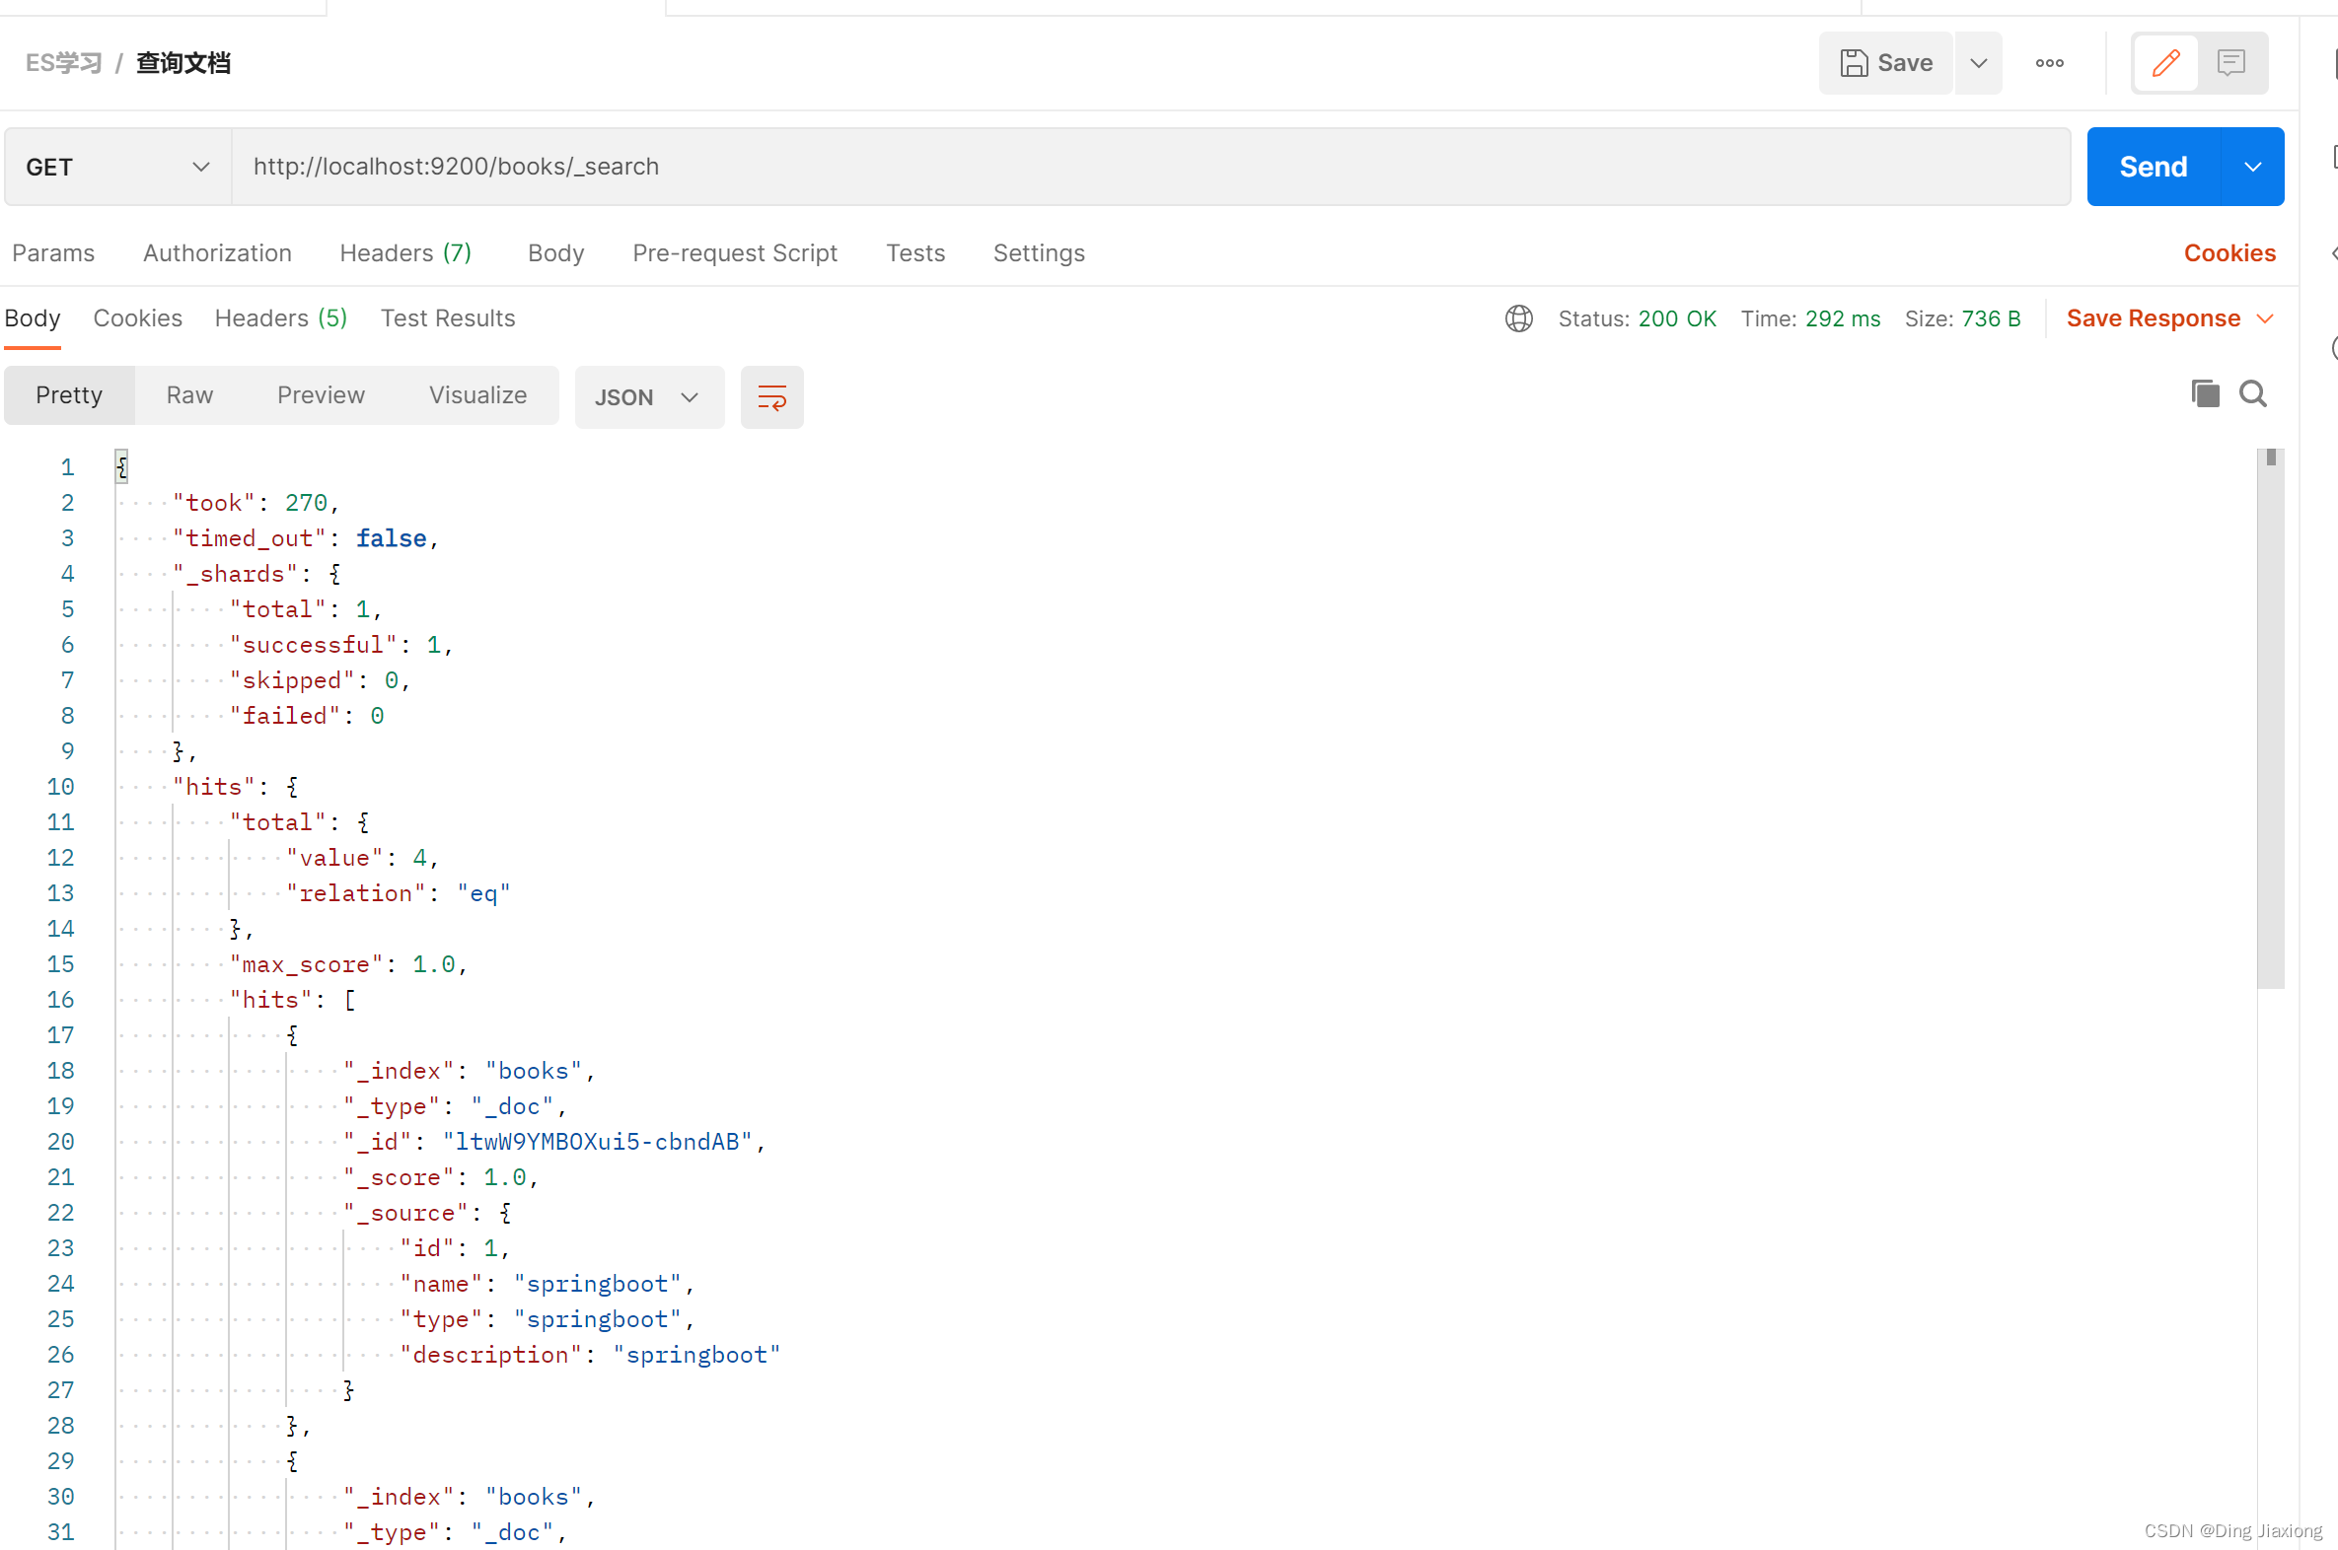Click Save Response
The image size is (2338, 1550).
[x=2154, y=318]
